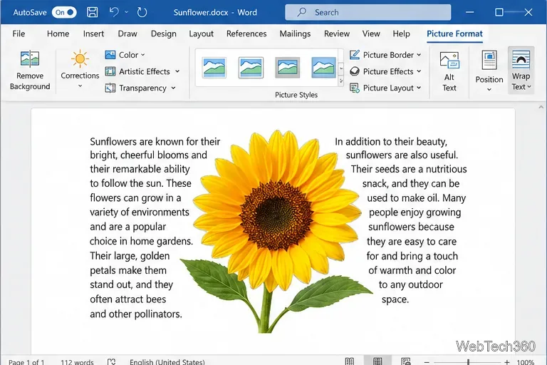Click the Picture Layout icon

click(x=355, y=88)
